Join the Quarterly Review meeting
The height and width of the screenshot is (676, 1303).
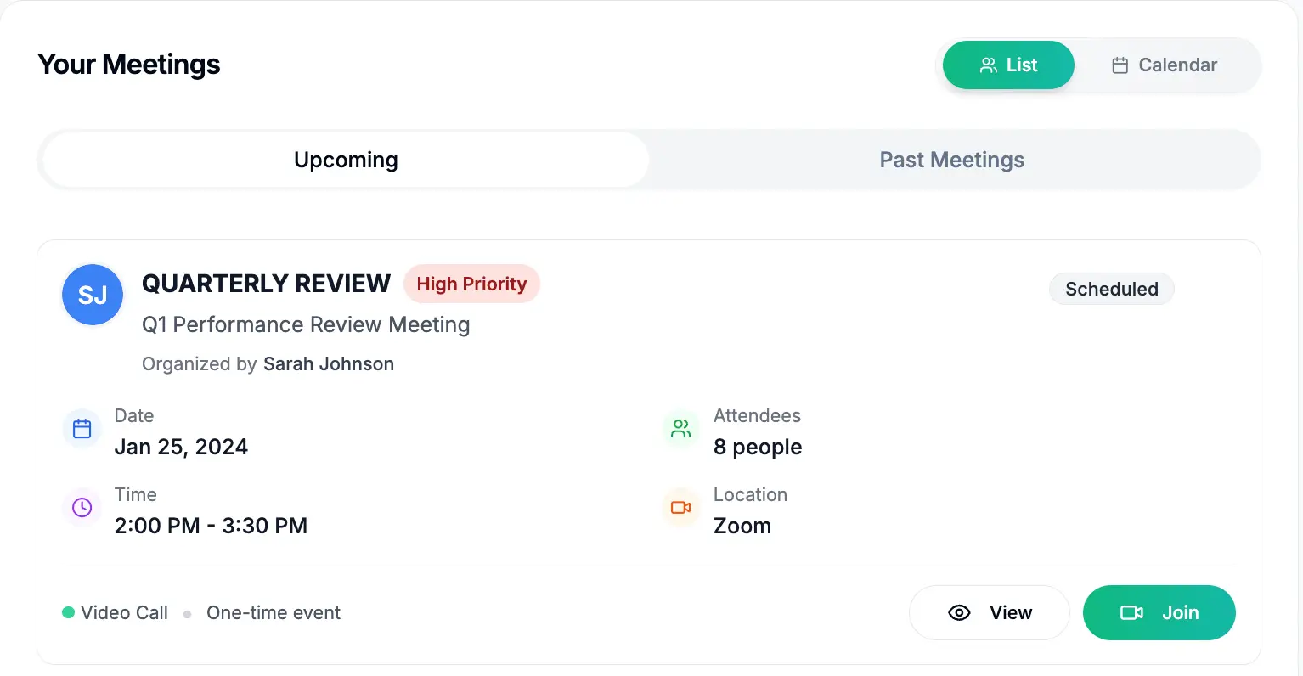tap(1159, 612)
